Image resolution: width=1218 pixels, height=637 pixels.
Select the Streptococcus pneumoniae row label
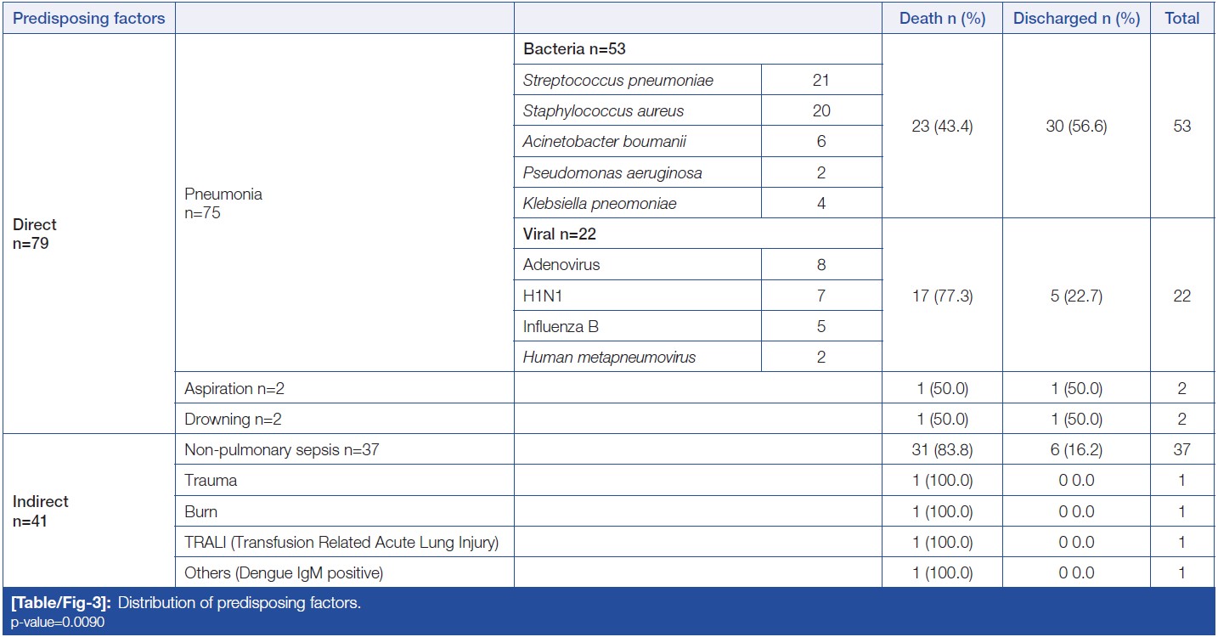point(617,81)
